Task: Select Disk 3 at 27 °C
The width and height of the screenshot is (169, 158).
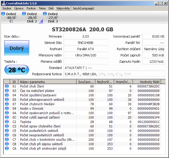Action: tap(53, 17)
